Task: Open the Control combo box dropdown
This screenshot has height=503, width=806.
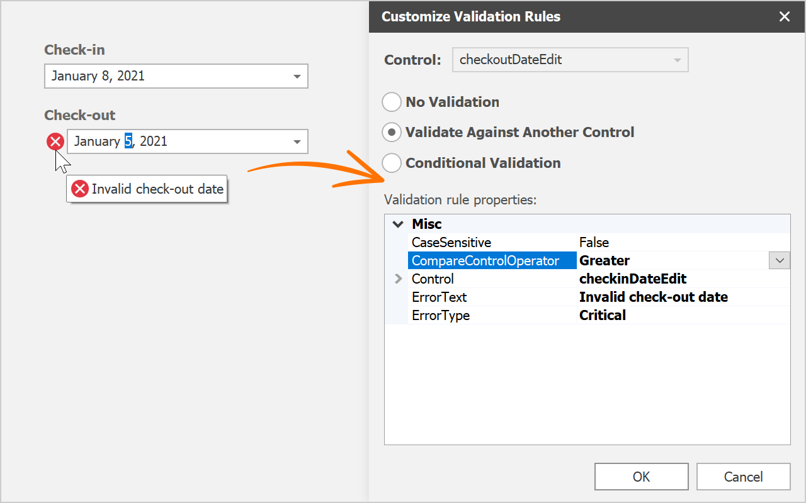Action: pos(678,60)
